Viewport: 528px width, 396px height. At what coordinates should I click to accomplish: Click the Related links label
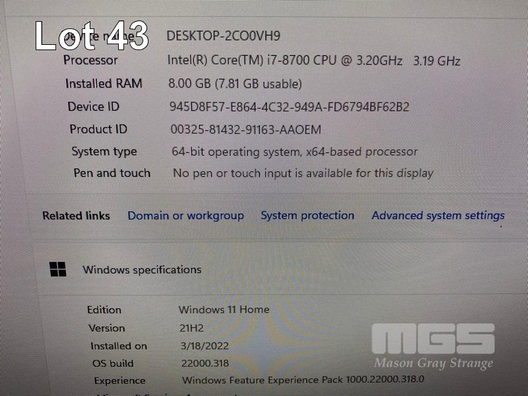click(x=76, y=216)
